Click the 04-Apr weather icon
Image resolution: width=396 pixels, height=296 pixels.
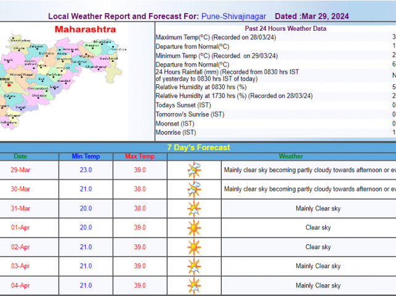click(194, 286)
